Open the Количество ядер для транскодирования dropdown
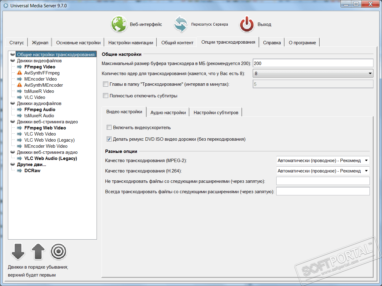 click(x=313, y=74)
